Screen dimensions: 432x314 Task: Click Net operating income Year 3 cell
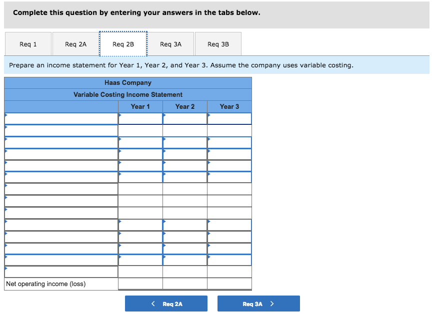click(229, 284)
